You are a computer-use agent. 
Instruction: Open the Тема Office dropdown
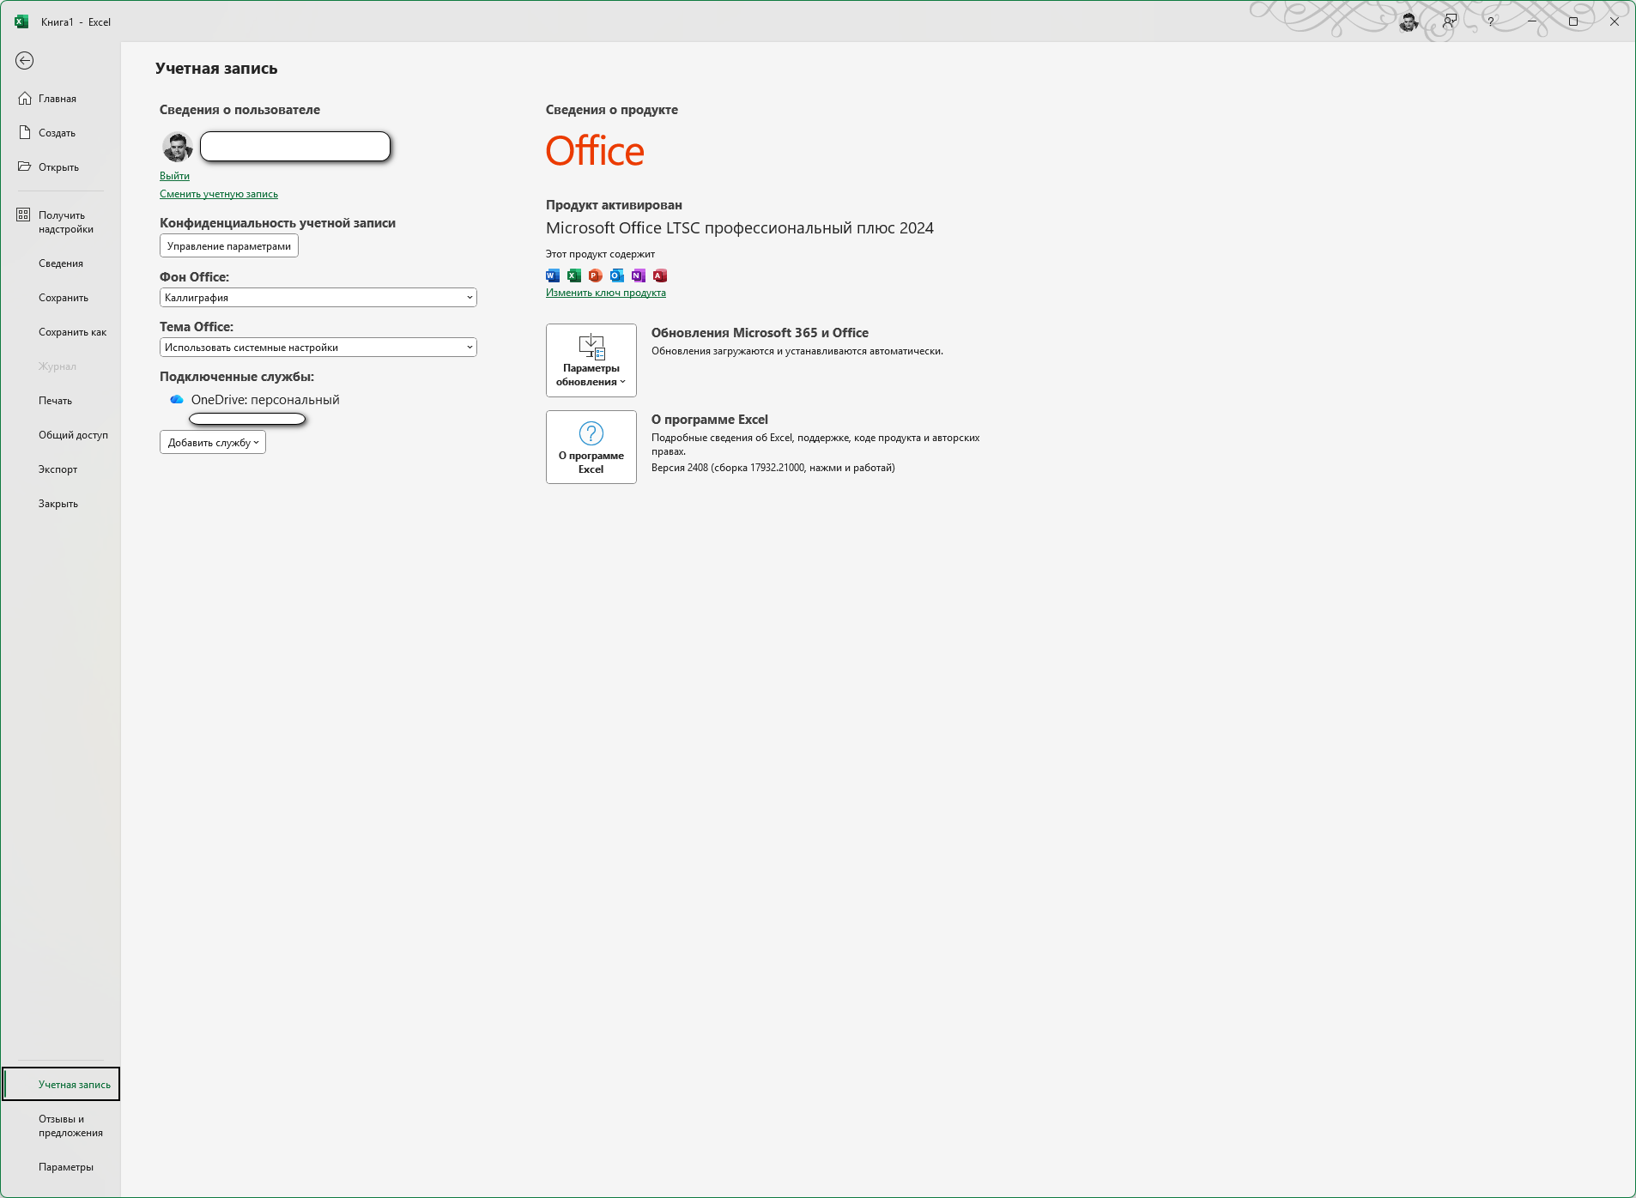318,348
